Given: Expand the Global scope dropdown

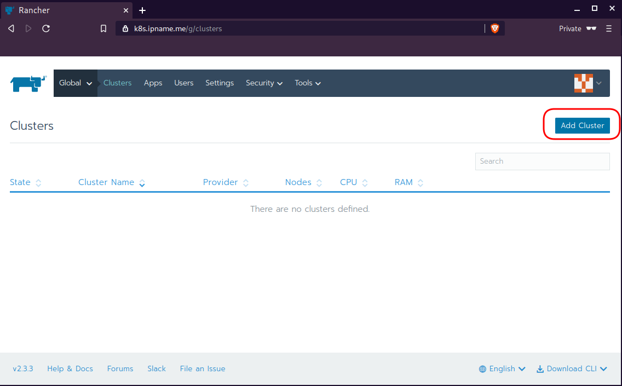Looking at the screenshot, I should click(x=76, y=83).
